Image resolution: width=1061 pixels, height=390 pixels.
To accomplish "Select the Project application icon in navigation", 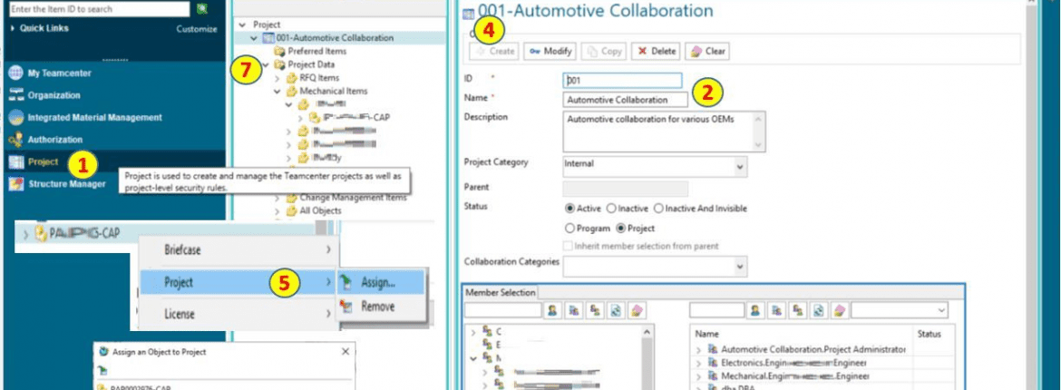I will (x=15, y=161).
